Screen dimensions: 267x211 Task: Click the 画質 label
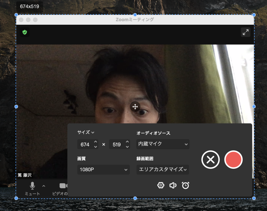[81, 159]
